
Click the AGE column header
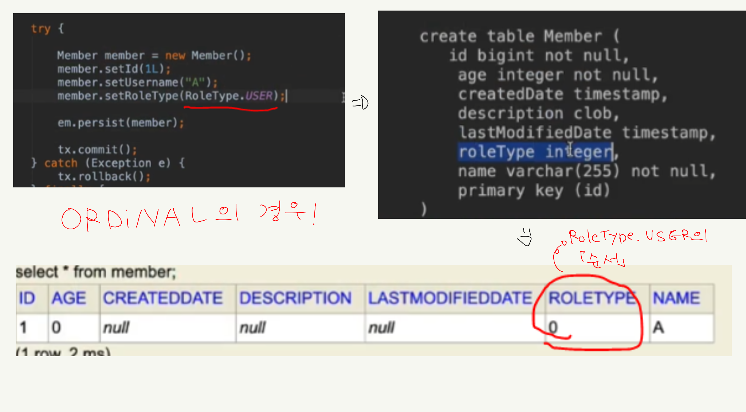point(69,298)
